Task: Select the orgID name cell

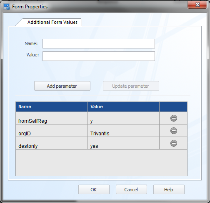Action: (52, 131)
